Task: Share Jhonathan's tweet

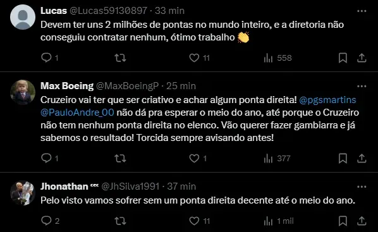Action: (362, 221)
